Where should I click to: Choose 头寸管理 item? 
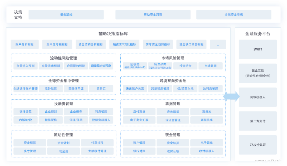[x=30, y=151]
